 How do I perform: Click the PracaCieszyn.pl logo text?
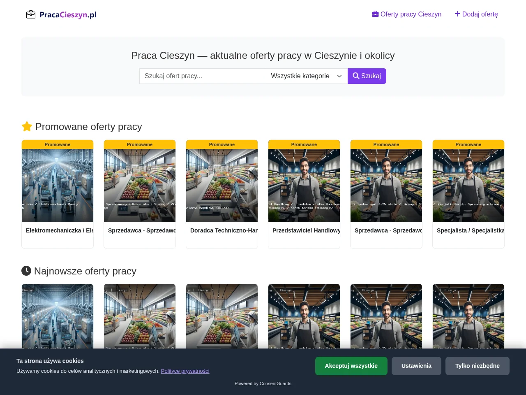point(68,15)
